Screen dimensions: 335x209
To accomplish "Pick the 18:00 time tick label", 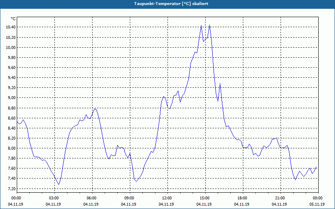I will [243, 198].
